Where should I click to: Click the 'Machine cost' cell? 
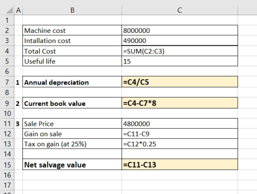[x=73, y=30]
